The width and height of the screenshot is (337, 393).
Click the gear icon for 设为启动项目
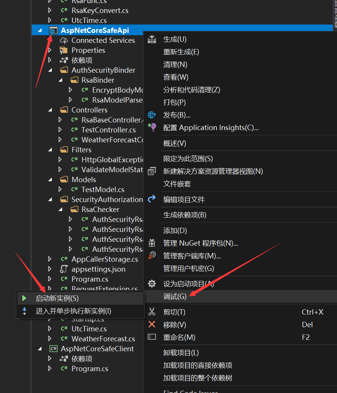coord(152,284)
